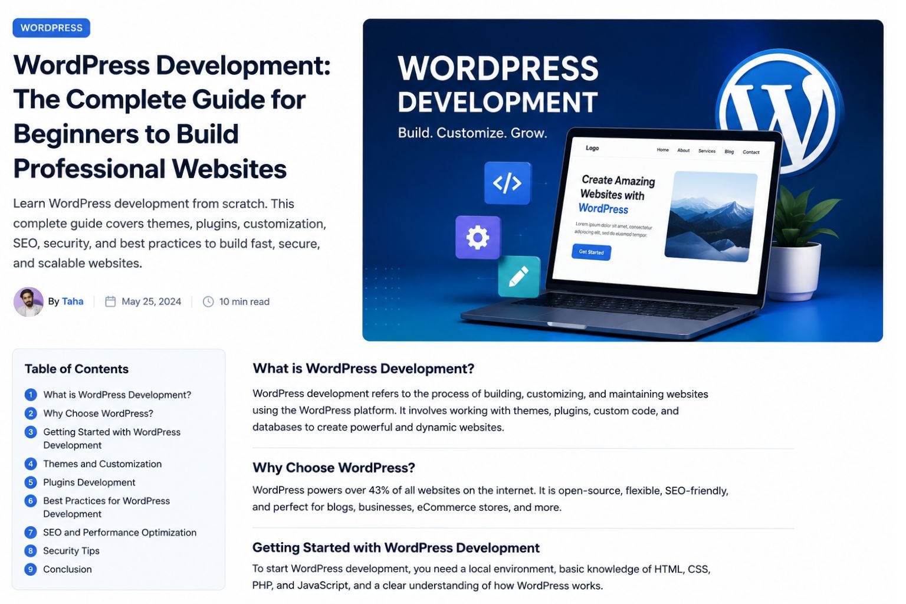
Task: Click the article main title heading
Action: 172,117
